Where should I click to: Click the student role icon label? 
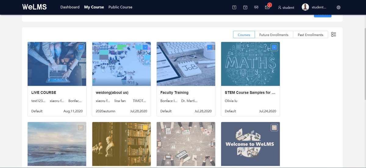pyautogui.click(x=286, y=7)
